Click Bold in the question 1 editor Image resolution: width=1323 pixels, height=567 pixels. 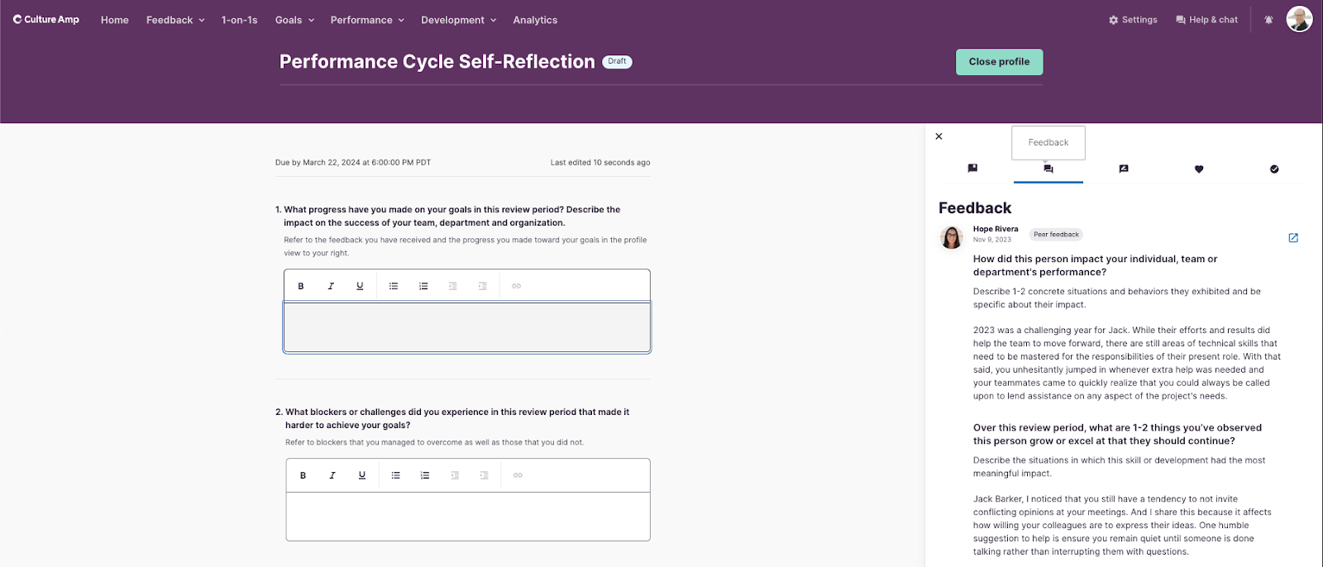coord(301,286)
